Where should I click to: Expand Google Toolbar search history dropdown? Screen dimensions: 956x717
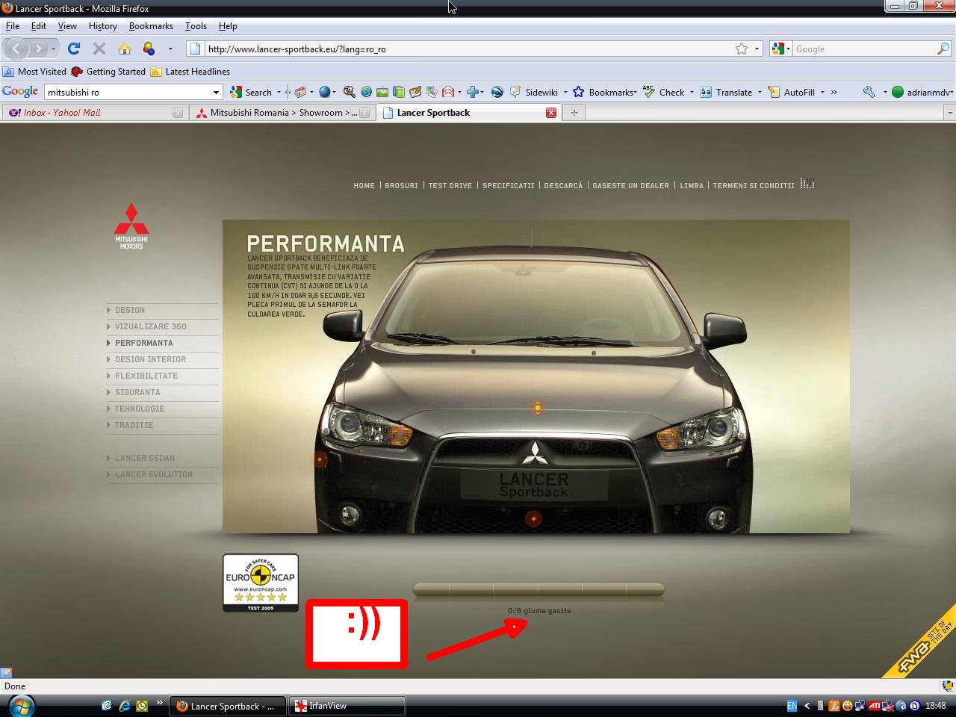coord(217,93)
